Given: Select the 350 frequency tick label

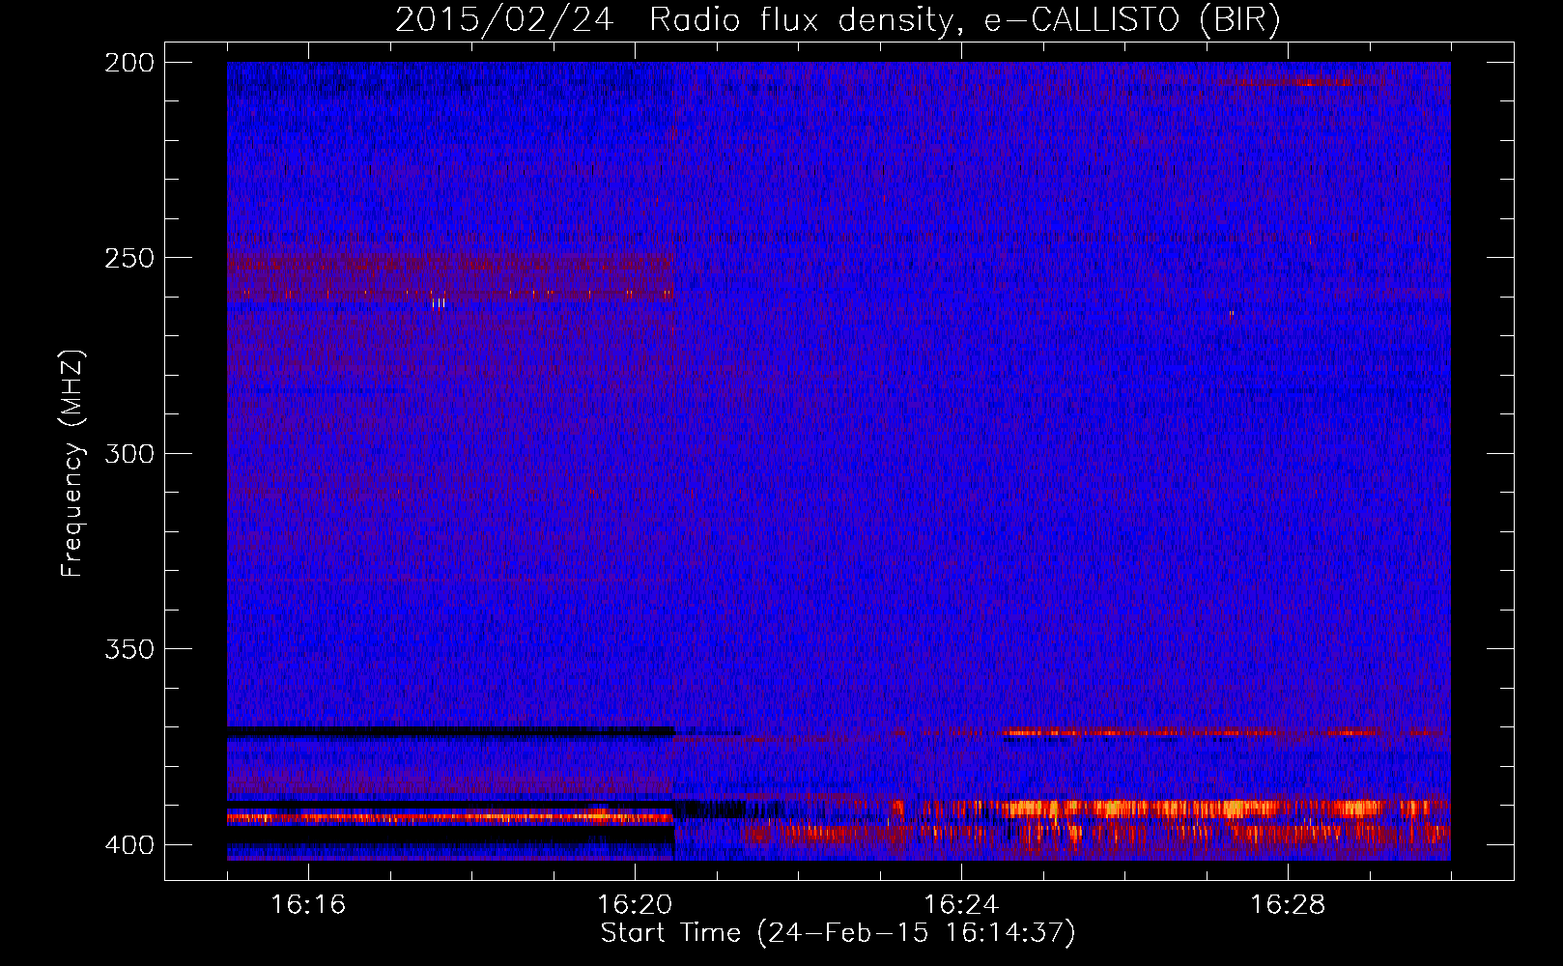Looking at the screenshot, I should click(x=129, y=649).
